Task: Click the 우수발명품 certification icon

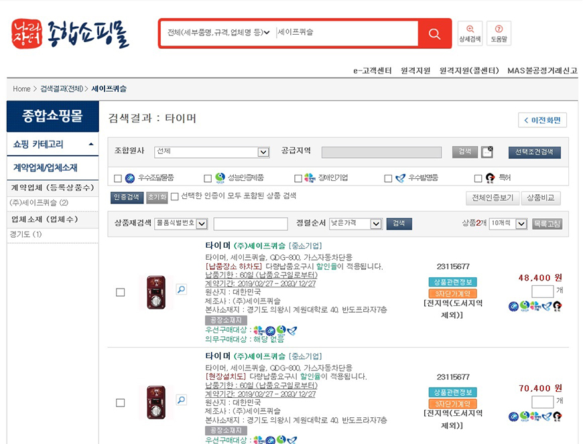Action: point(400,178)
